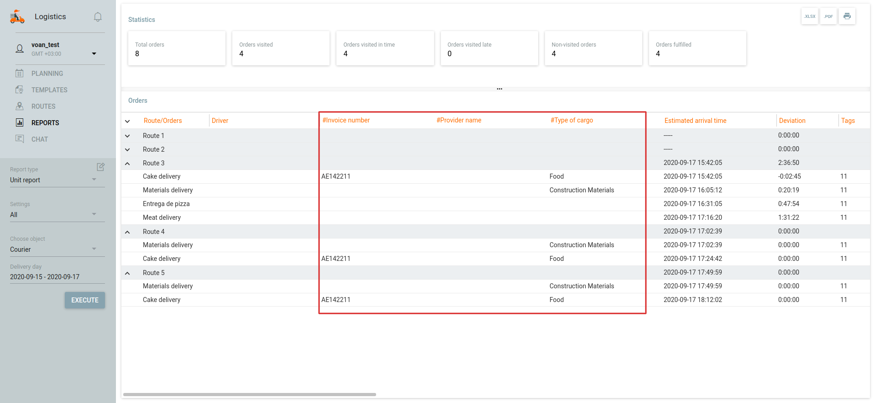This screenshot has height=403, width=875.
Task: Click the horizontal scrollbar at bottom
Action: (249, 394)
